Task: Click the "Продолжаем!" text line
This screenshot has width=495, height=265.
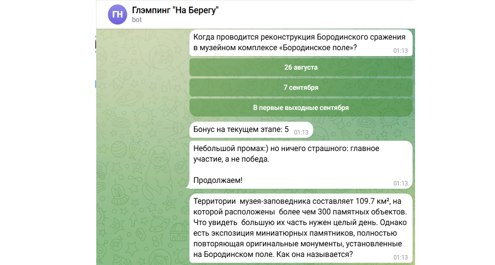Action: pos(218,180)
